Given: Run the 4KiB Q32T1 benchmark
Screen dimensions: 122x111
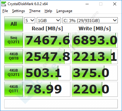Looking at the screenshot, I should (14, 73).
